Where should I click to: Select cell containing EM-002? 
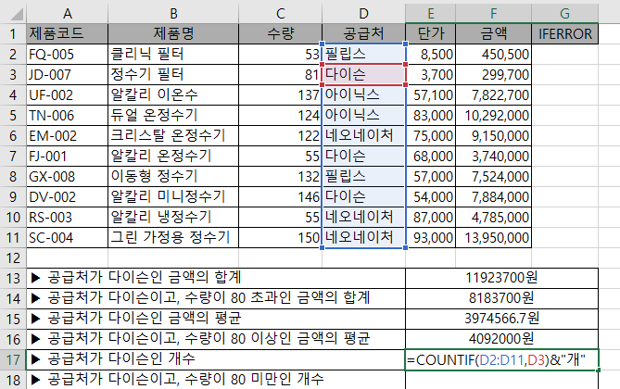68,136
